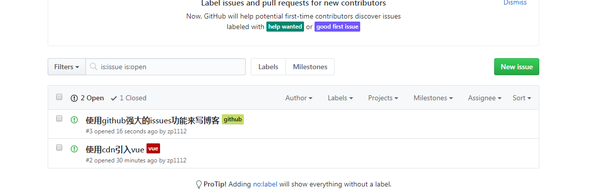The width and height of the screenshot is (600, 194).
Task: Click the checkmark icon beside 1 Closed
Action: [x=114, y=98]
